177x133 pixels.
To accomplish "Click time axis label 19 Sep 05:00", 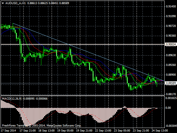I will (65, 131).
